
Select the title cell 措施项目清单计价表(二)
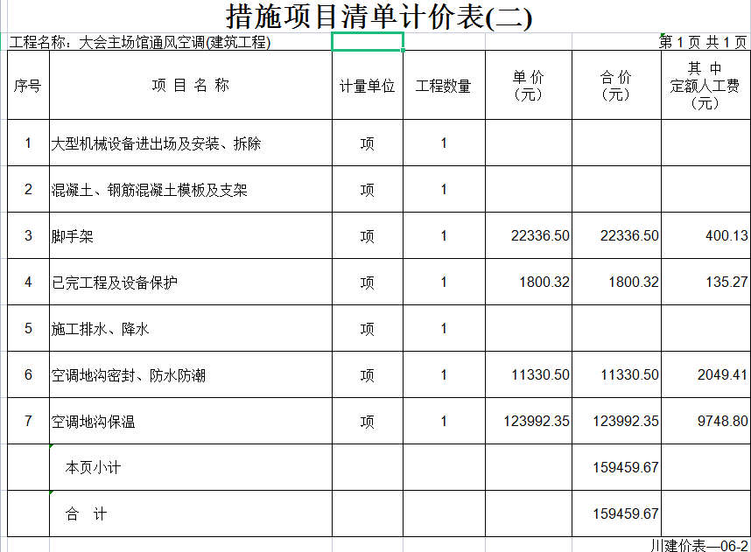[x=378, y=17]
